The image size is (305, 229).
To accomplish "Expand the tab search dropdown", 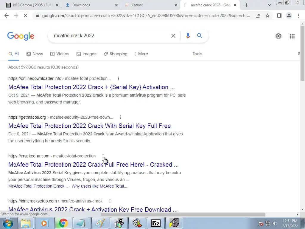I will click(269, 5).
